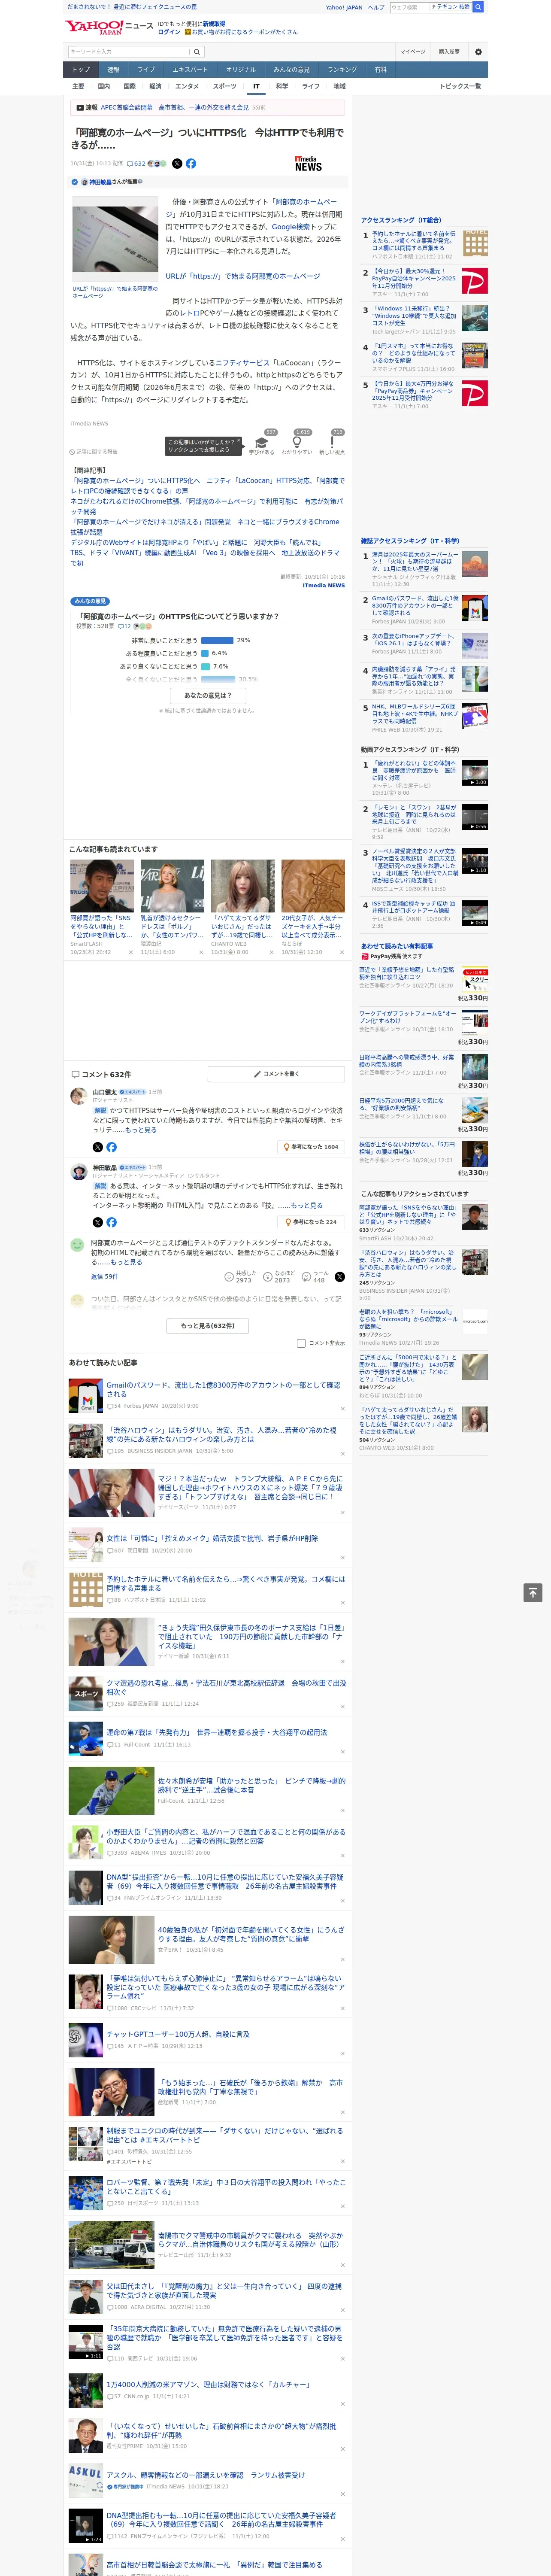The width and height of the screenshot is (551, 2576).
Task: Click the Yahoo! JAPAN header text link
Action: (x=344, y=7)
